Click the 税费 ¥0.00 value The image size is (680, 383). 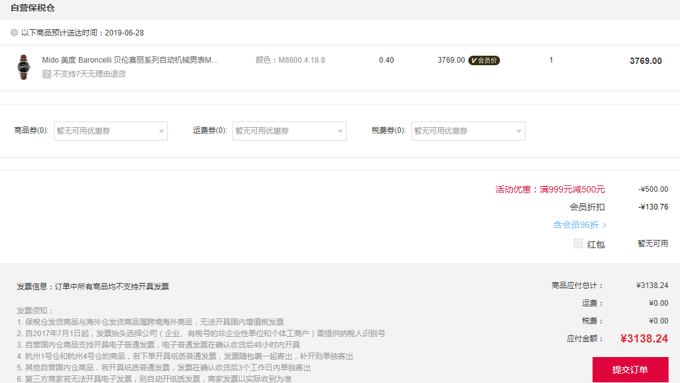[658, 321]
